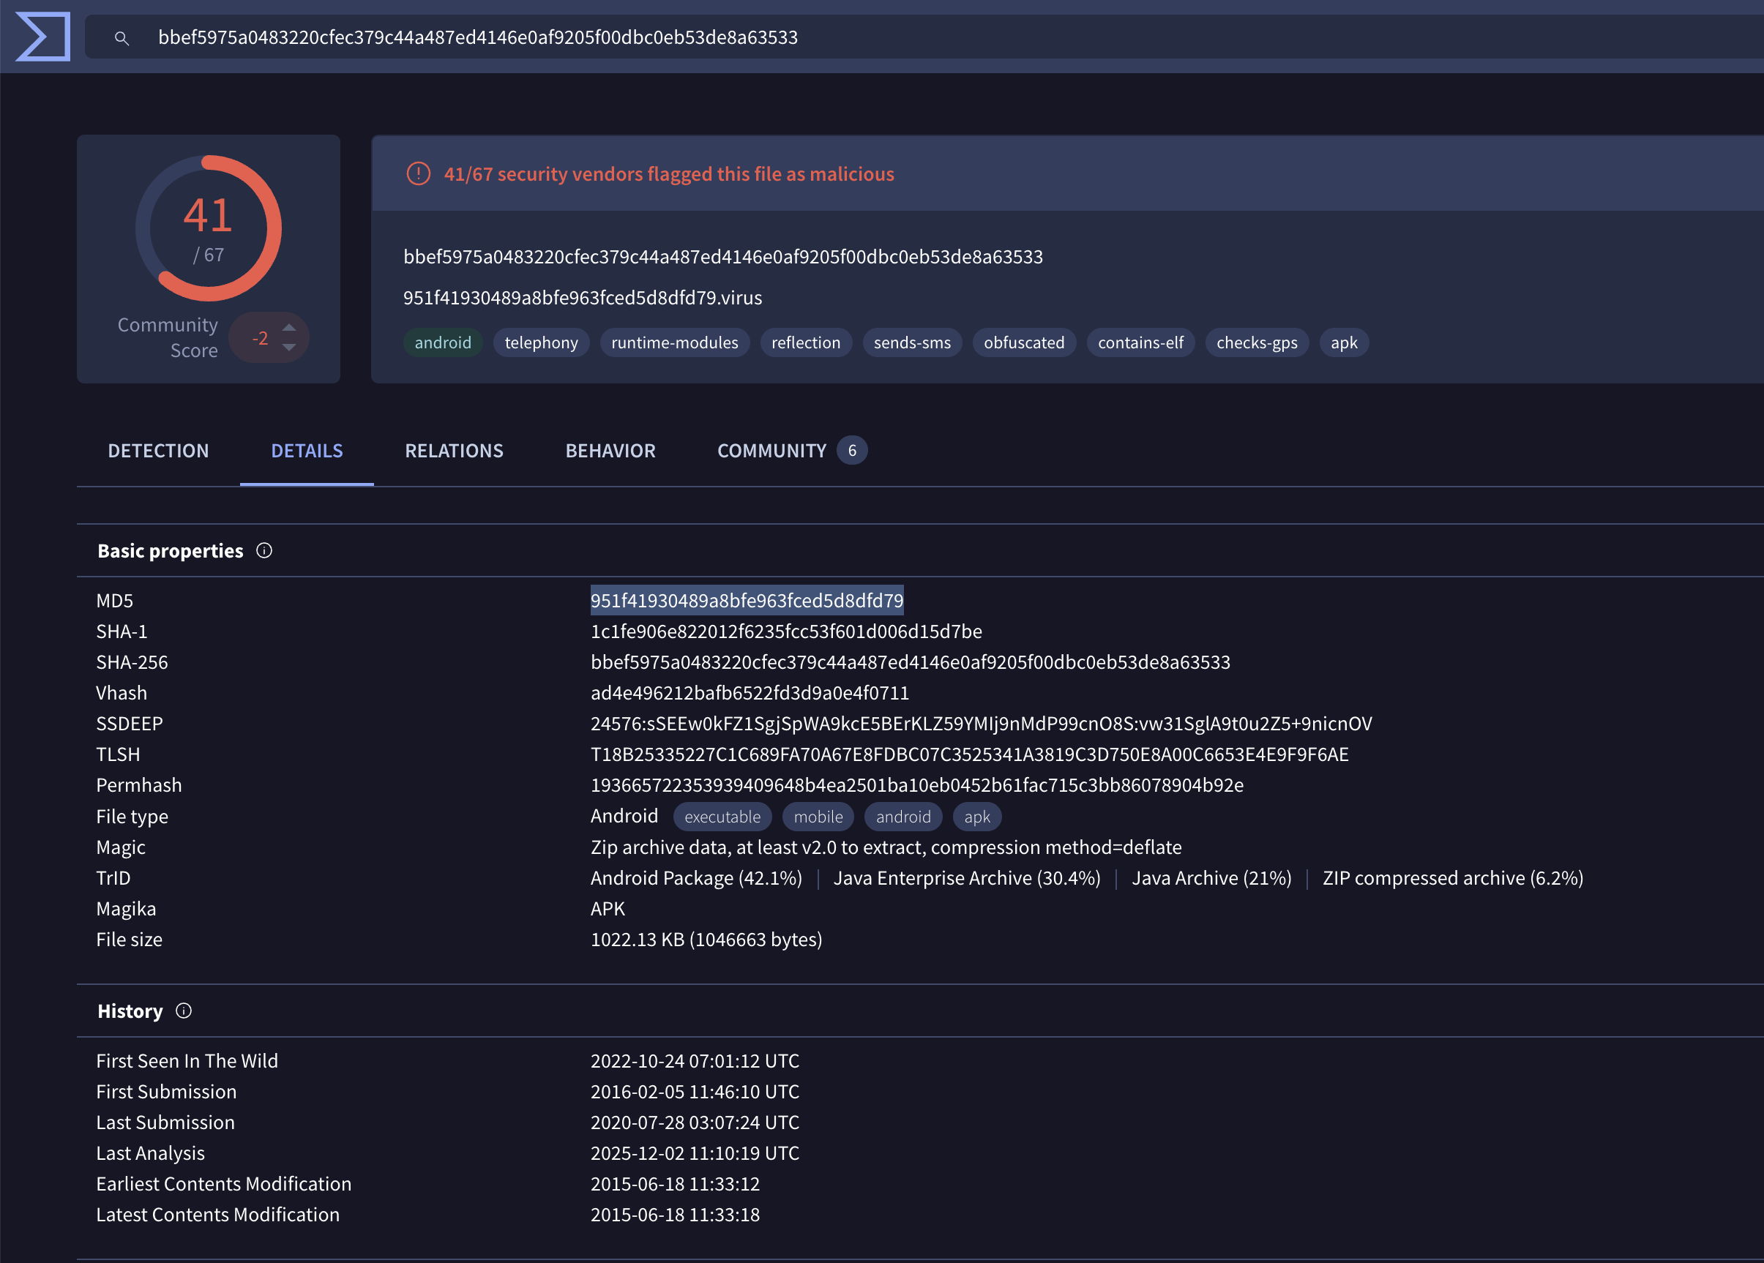
Task: Focus the hash search input field
Action: [924, 37]
